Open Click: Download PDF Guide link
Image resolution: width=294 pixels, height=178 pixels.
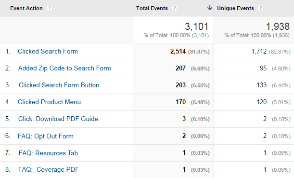pyautogui.click(x=58, y=119)
